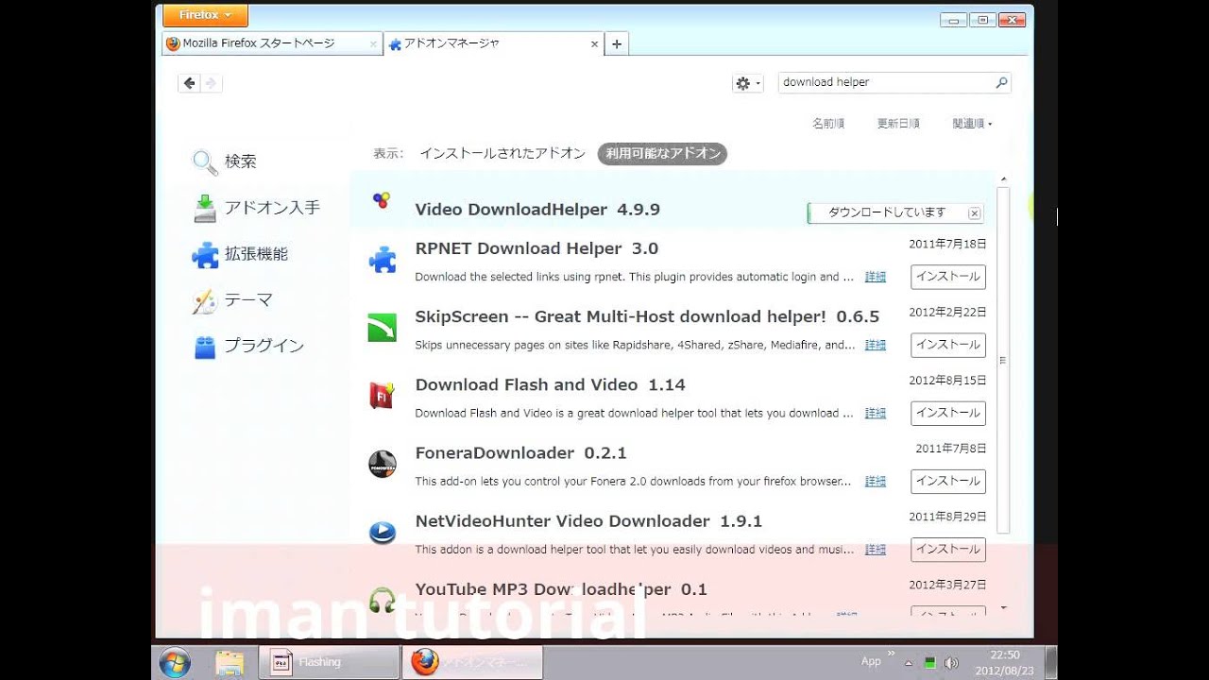Show 利用可能なアドオン results
This screenshot has width=1209, height=680.
662,154
